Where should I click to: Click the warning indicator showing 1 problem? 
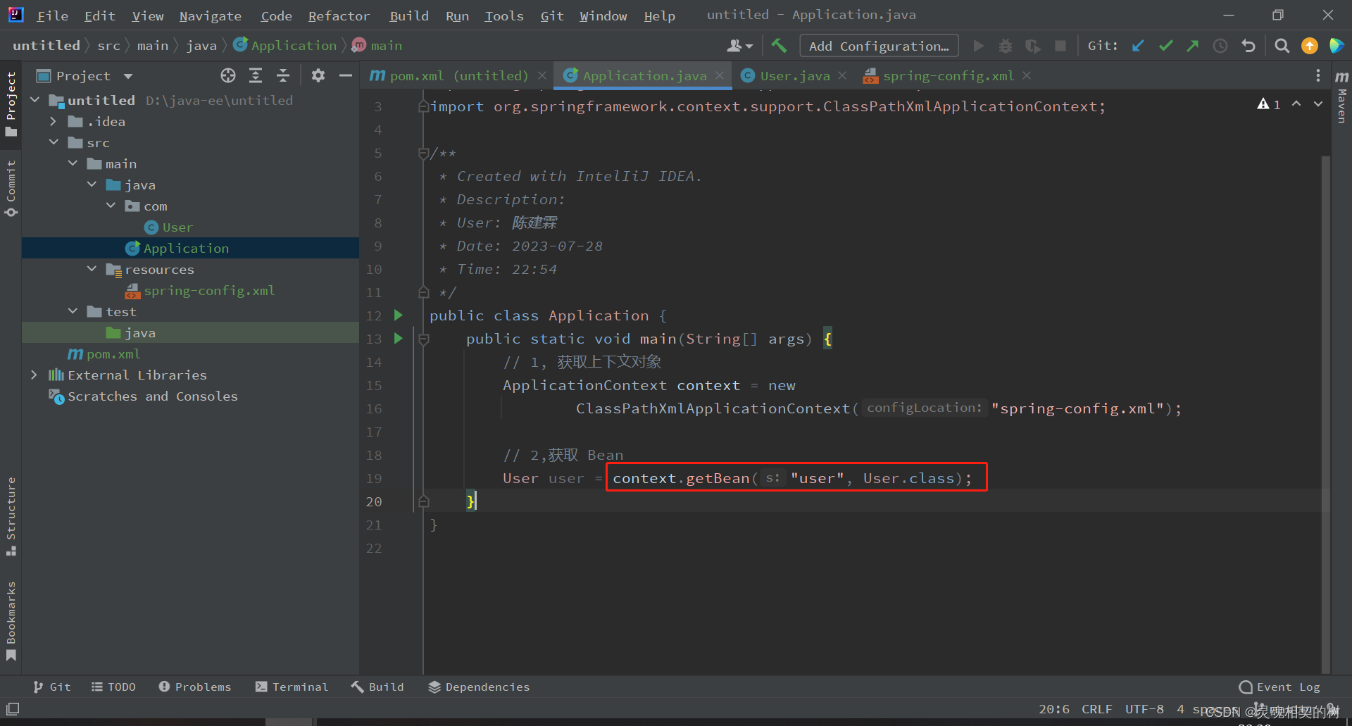pyautogui.click(x=1269, y=104)
